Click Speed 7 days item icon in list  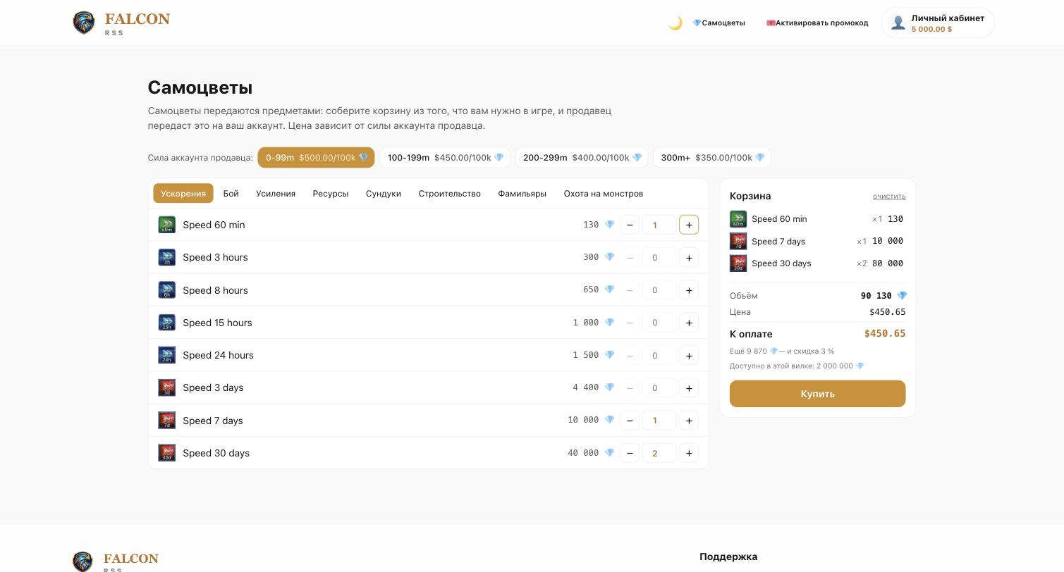coord(167,421)
